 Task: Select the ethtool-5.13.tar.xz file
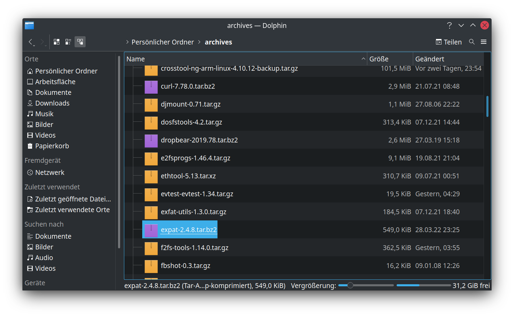pos(188,176)
